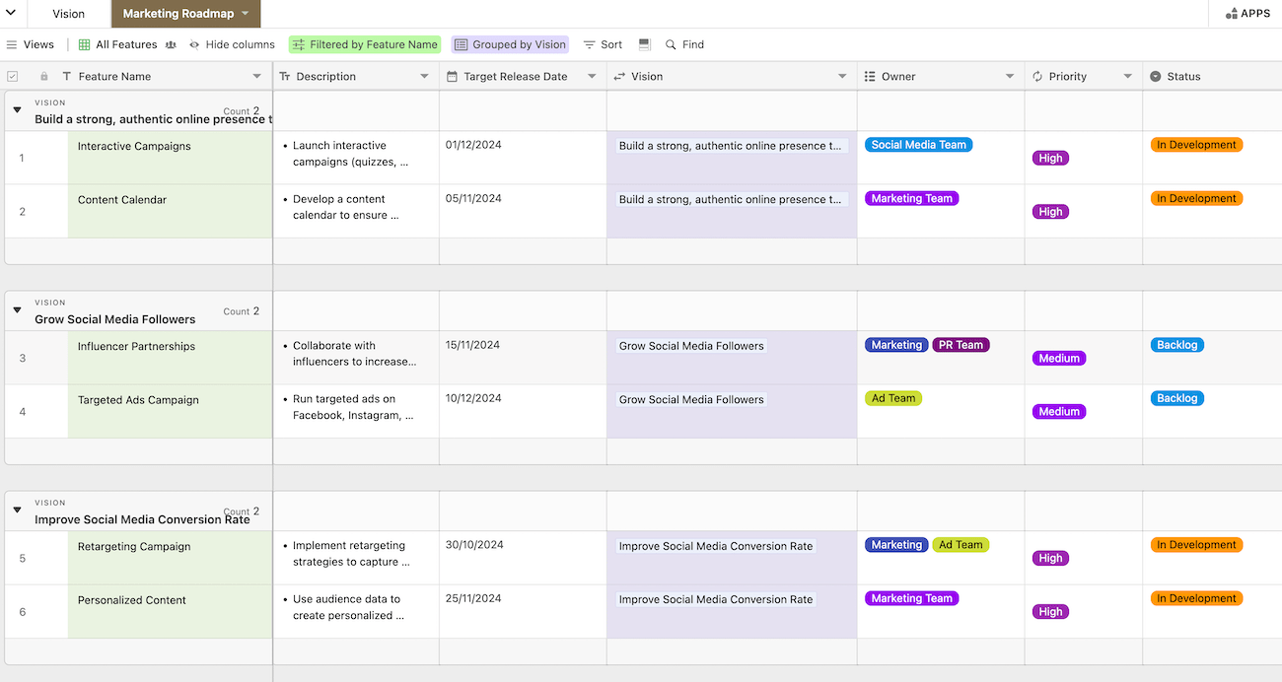Collapse the Grow Social Media Followers group
Screen dimensions: 1282x682
click(17, 309)
